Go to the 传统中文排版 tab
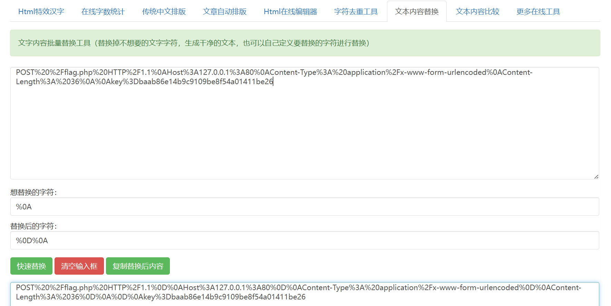The width and height of the screenshot is (611, 306). pos(164,12)
